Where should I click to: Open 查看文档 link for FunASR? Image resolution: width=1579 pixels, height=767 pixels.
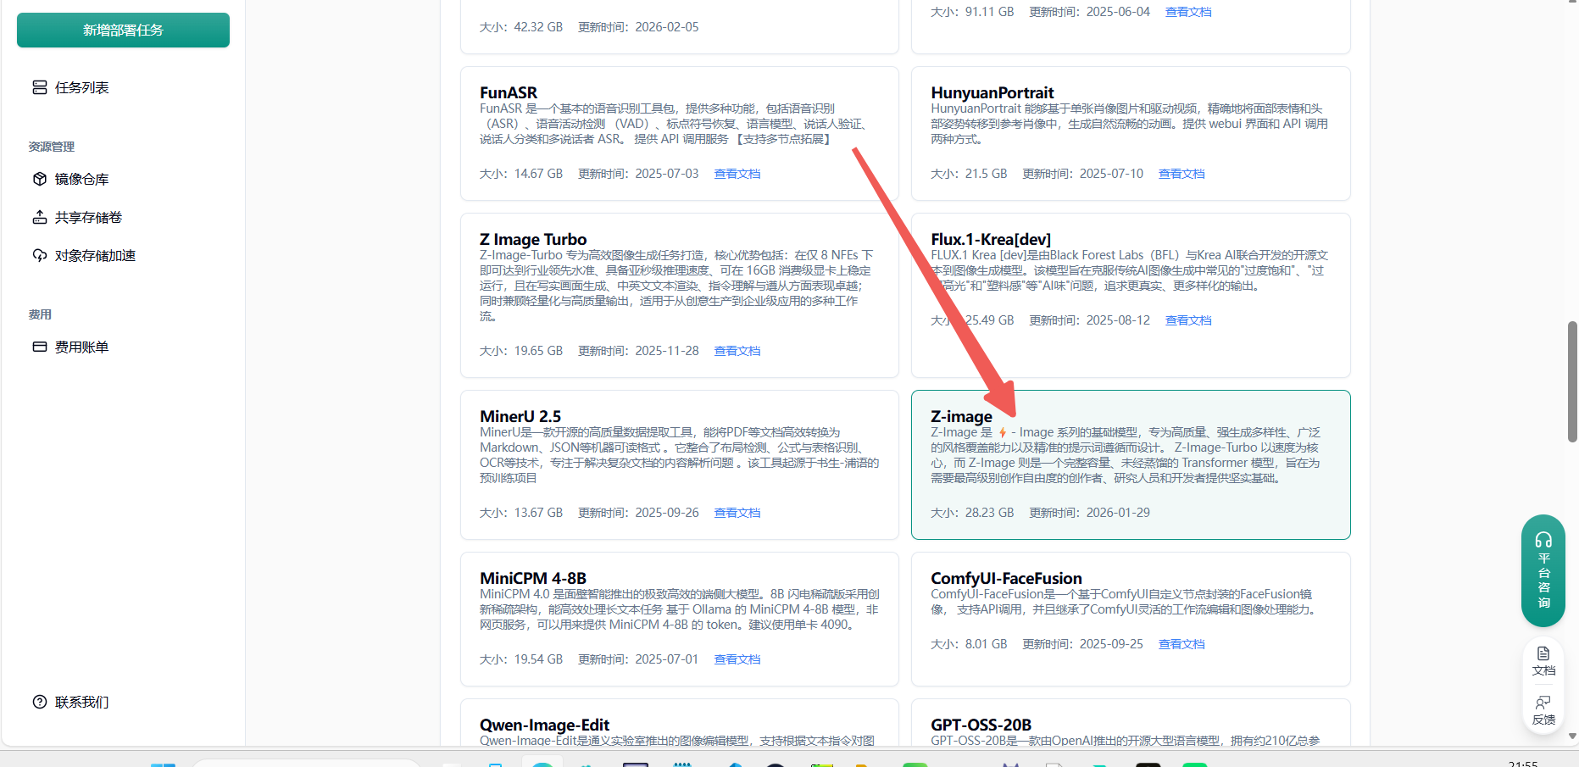pyautogui.click(x=737, y=174)
